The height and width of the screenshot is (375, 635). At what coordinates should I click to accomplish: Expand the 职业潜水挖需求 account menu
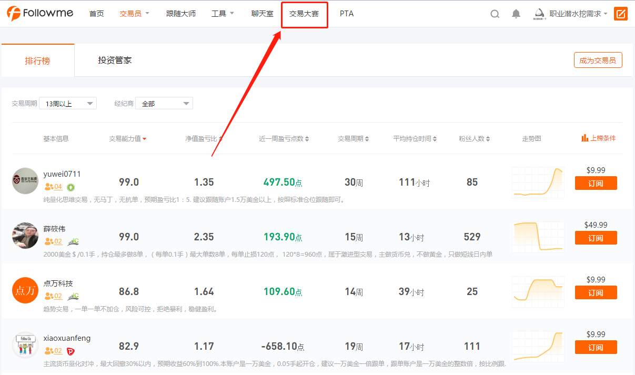578,14
